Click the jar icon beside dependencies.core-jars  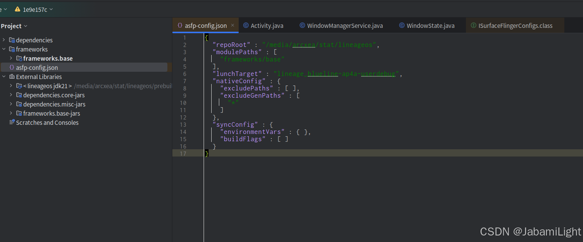click(x=19, y=95)
